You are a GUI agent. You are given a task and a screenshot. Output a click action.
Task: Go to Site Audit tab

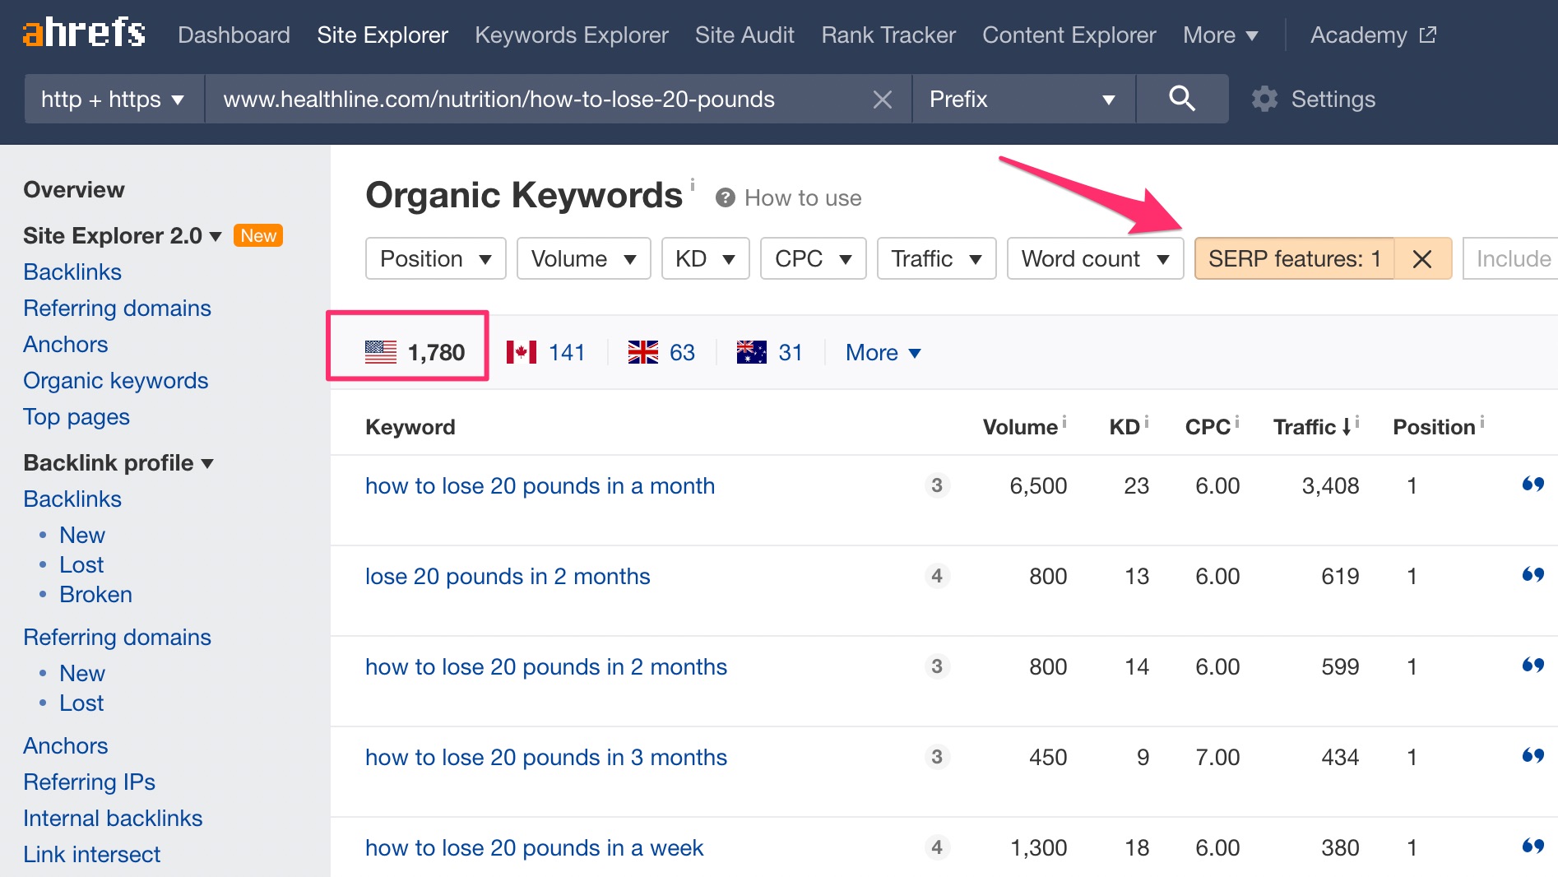pyautogui.click(x=744, y=35)
